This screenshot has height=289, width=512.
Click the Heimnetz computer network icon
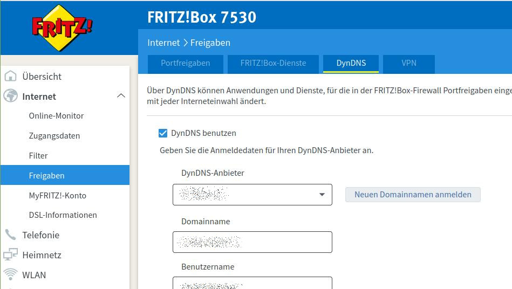click(x=10, y=254)
